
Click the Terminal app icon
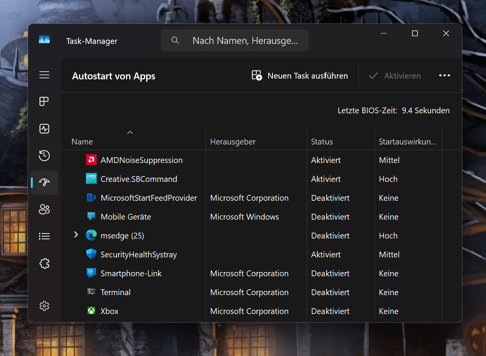pos(91,292)
